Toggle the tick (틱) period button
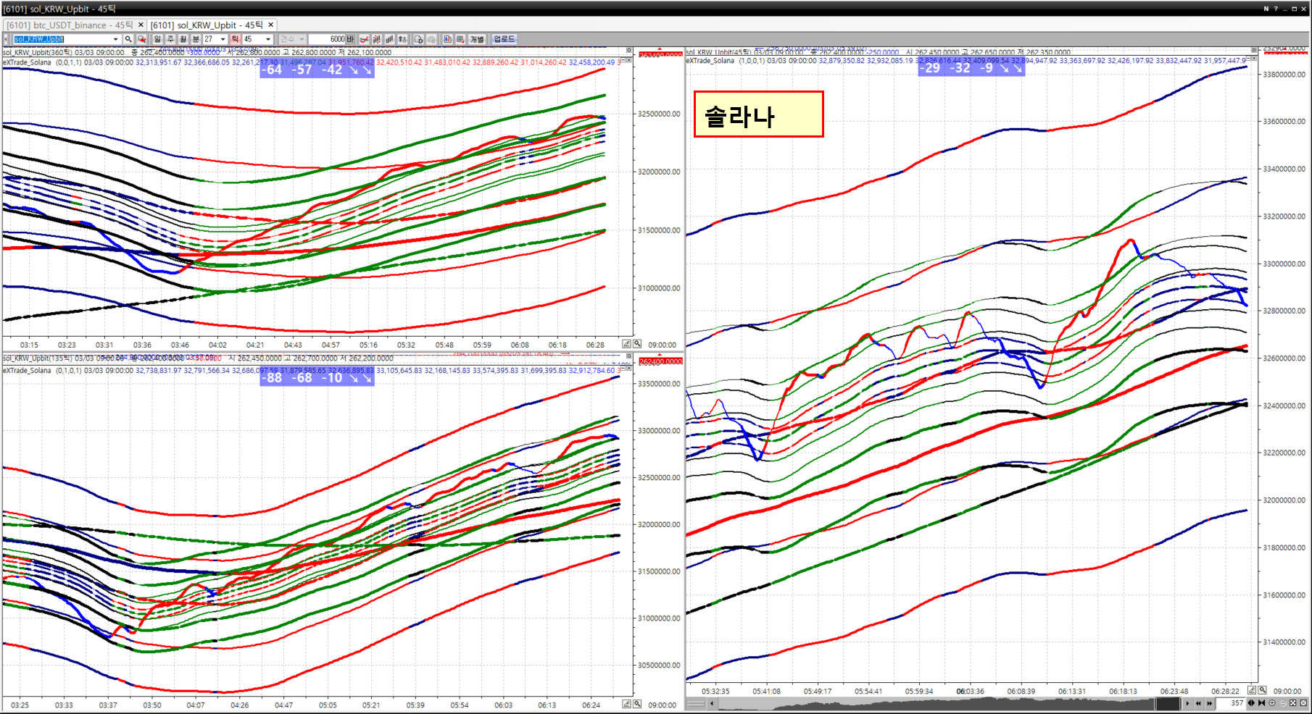Viewport: 1312px width, 714px height. coord(235,39)
